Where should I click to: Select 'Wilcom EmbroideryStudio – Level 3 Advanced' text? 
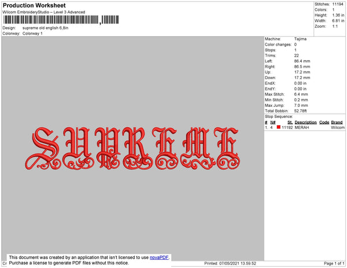coord(44,12)
